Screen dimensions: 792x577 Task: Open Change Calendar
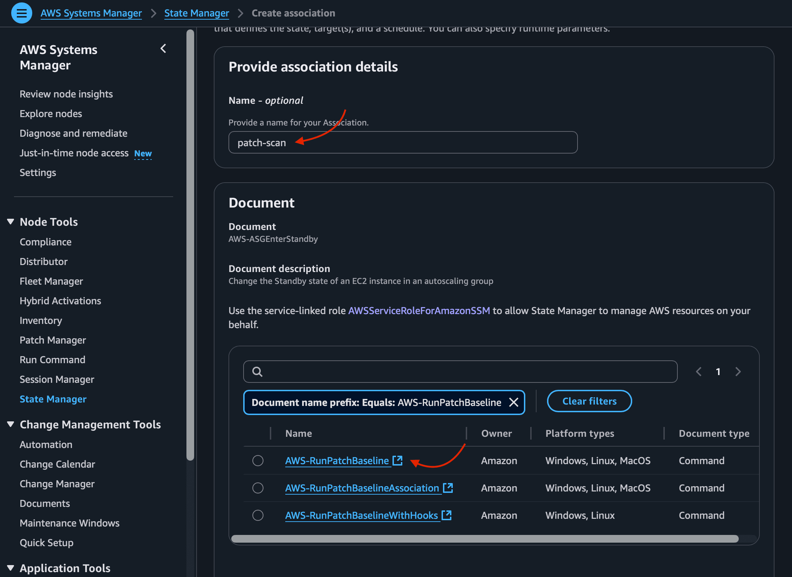pos(57,464)
